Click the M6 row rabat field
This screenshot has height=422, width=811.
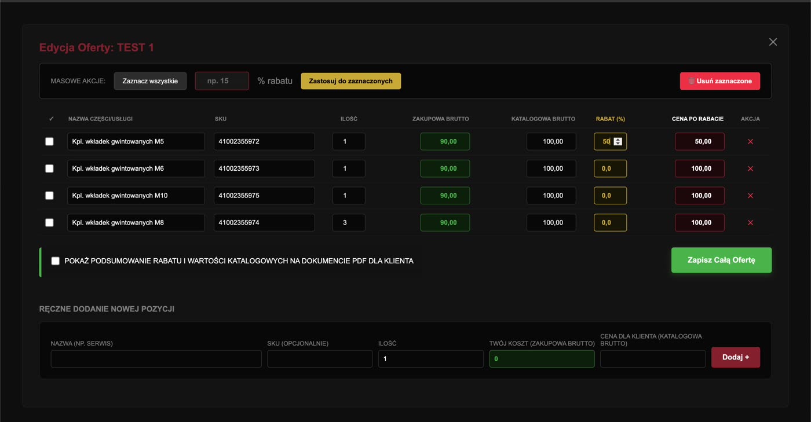pyautogui.click(x=610, y=168)
